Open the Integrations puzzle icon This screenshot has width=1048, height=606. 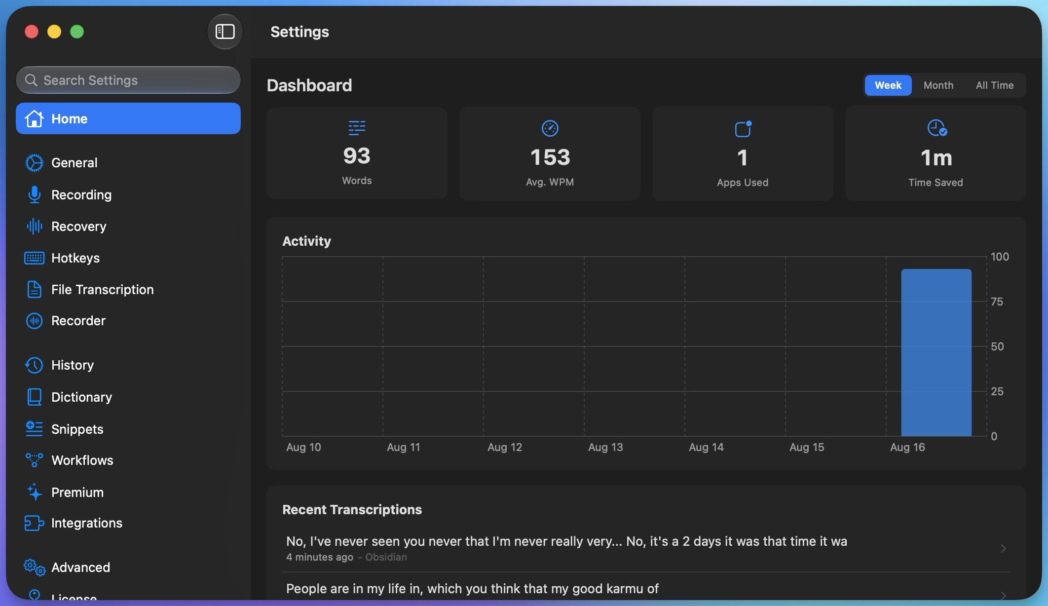(34, 523)
